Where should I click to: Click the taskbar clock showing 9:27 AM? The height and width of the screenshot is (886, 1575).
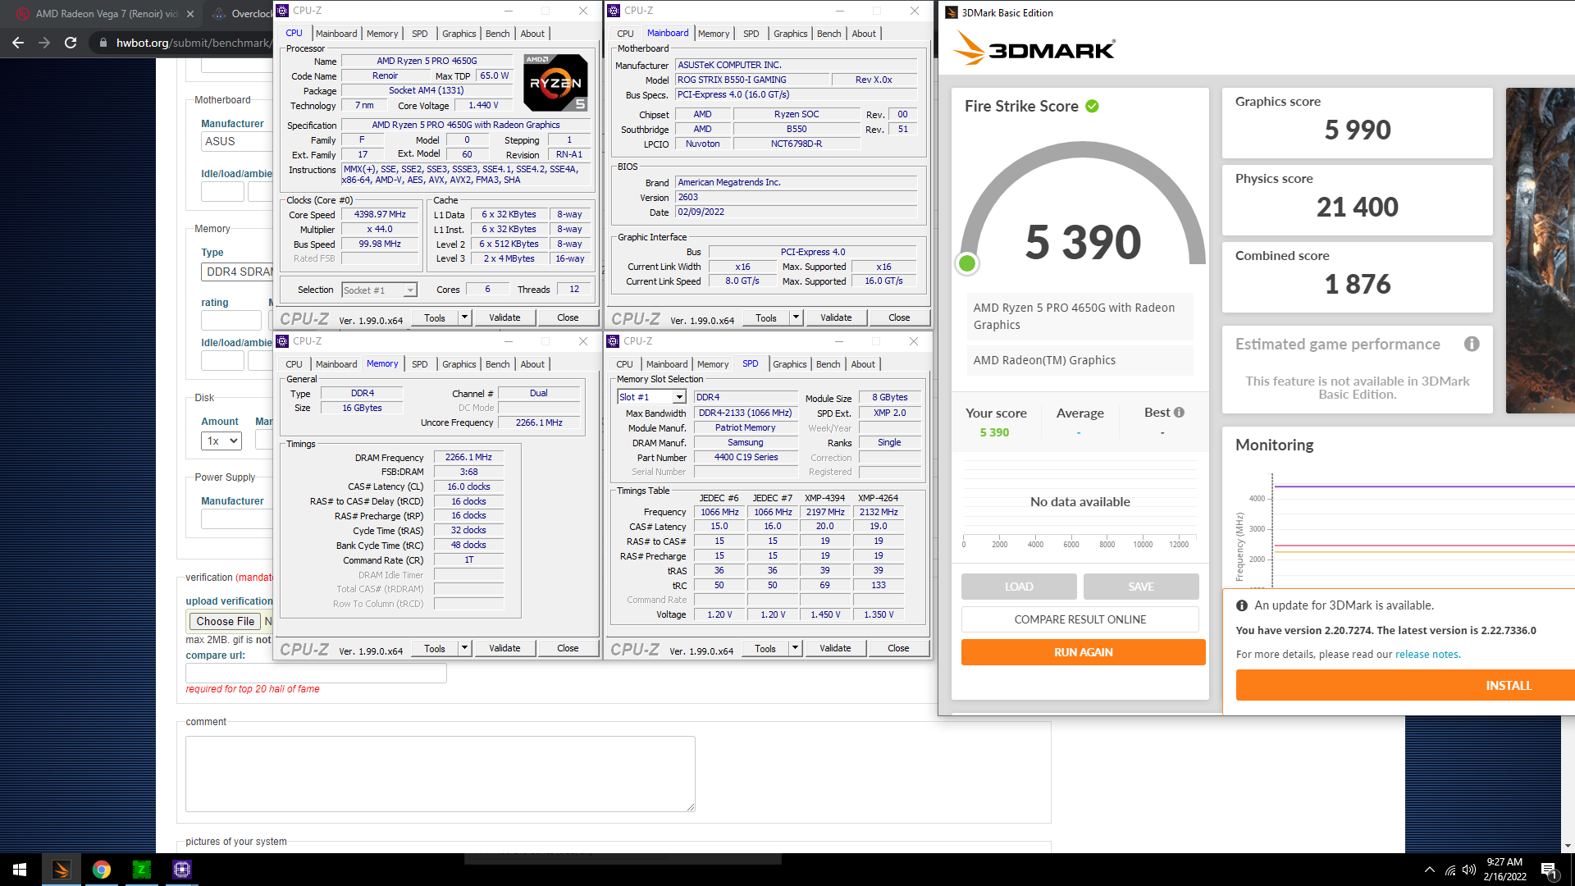(1504, 870)
